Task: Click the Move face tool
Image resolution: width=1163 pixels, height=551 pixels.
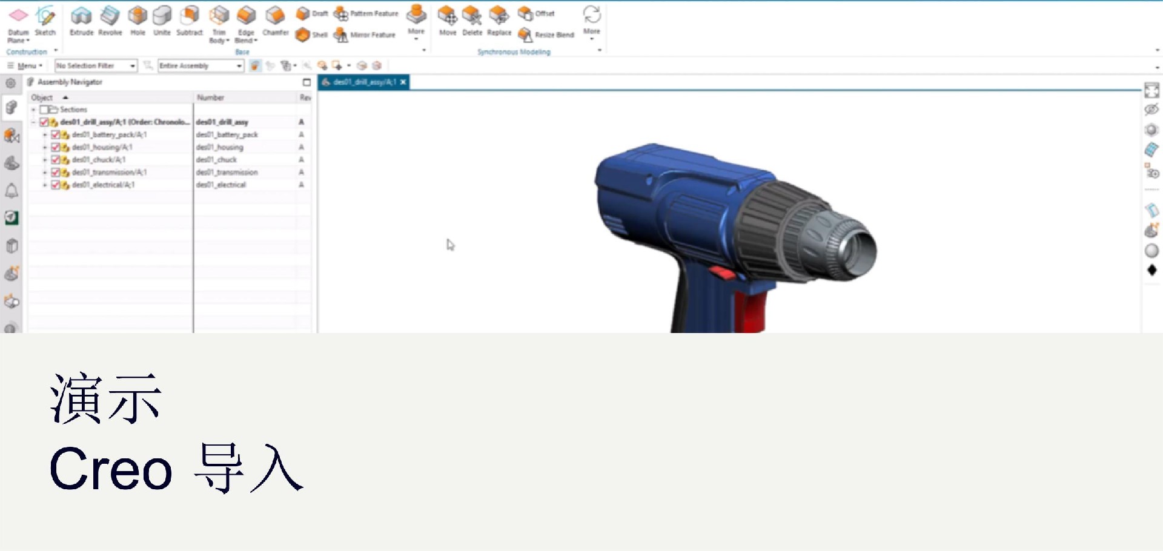Action: coord(448,20)
